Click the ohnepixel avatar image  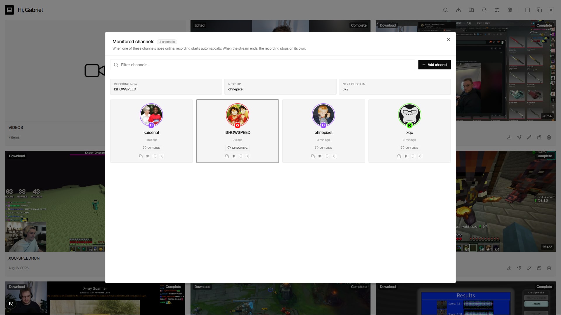(x=323, y=115)
